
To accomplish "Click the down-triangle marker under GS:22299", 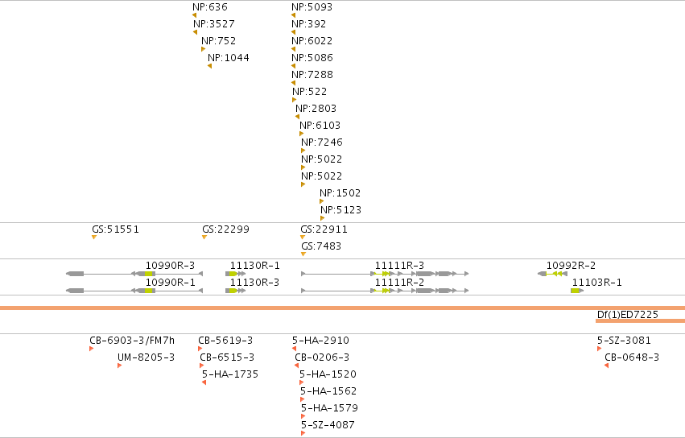I will pyautogui.click(x=204, y=238).
